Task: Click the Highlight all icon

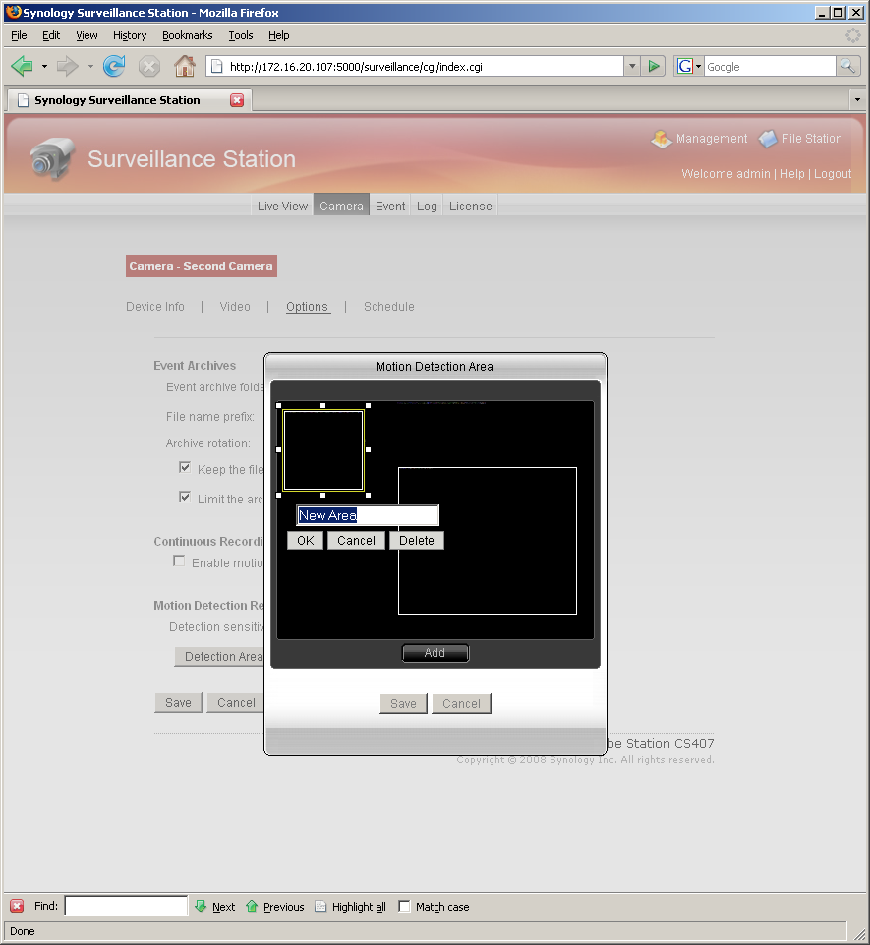Action: [x=320, y=906]
